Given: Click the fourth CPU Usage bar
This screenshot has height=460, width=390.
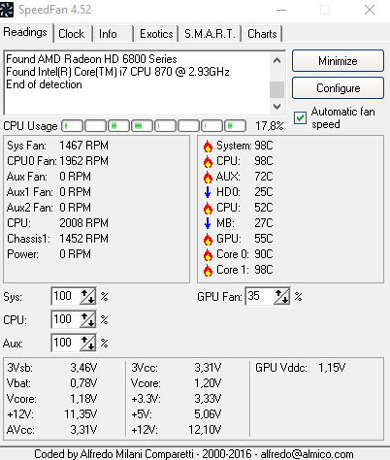Looking at the screenshot, I should click(x=142, y=125).
